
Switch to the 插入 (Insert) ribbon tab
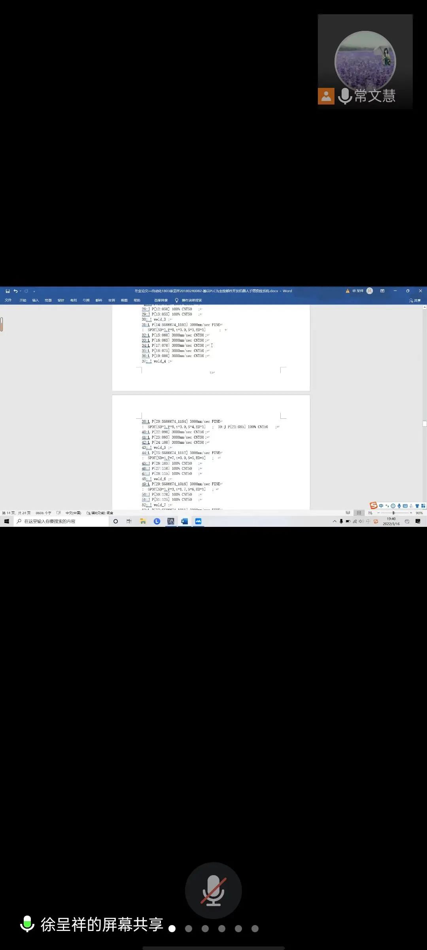click(x=36, y=300)
